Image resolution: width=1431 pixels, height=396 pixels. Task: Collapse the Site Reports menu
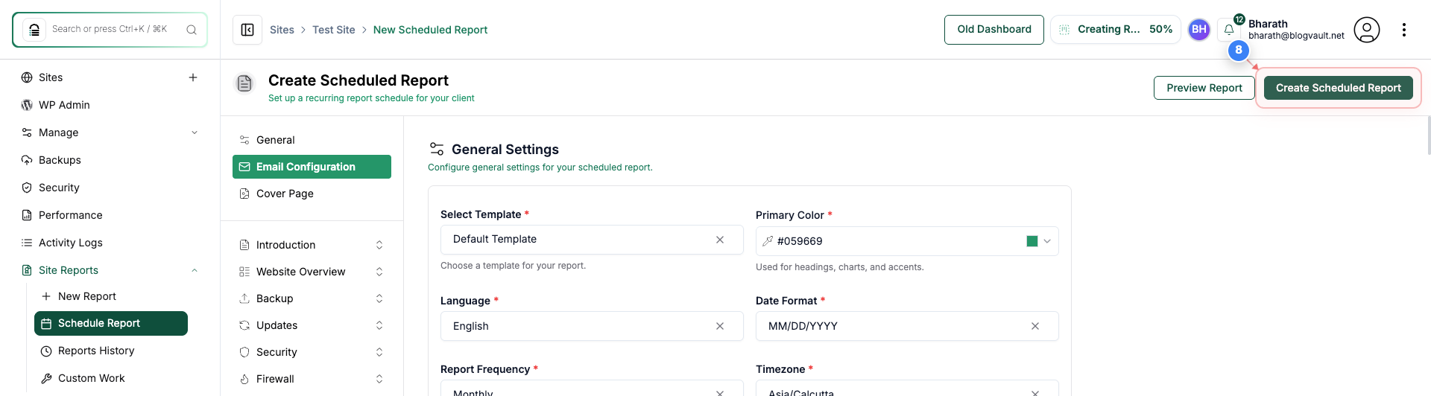point(195,270)
